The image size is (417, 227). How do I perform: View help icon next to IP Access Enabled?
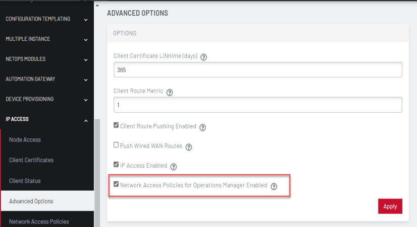(x=173, y=167)
